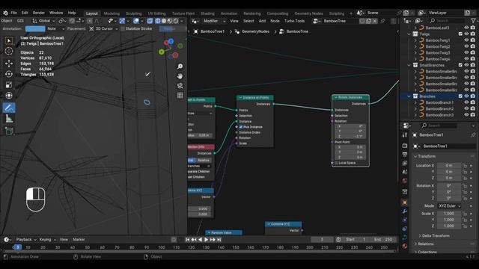Open node editor Add menu
Viewport: 479px width, 269px height.
pos(262,21)
